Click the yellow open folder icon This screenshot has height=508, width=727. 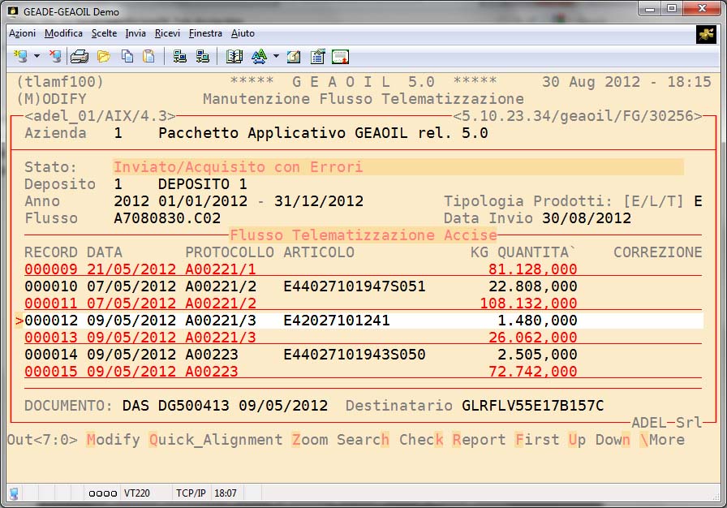click(x=103, y=57)
